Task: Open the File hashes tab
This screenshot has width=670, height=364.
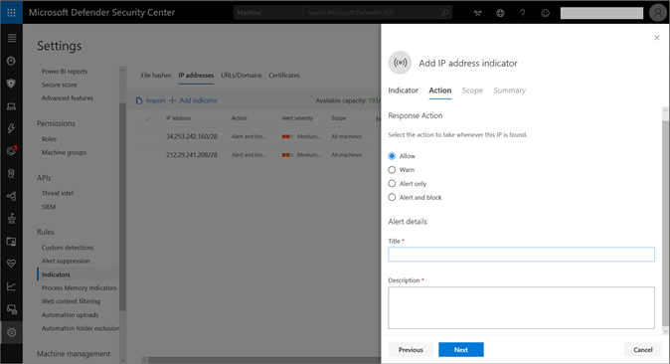Action: (156, 76)
